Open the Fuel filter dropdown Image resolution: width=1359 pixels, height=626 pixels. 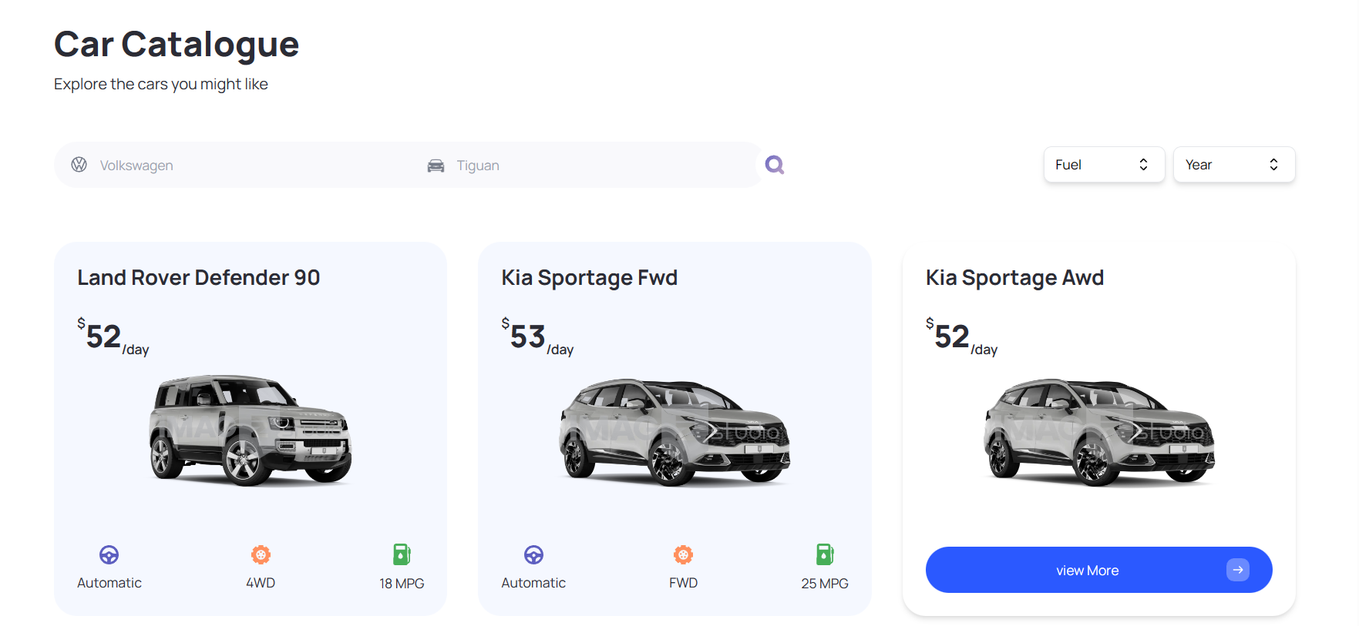coord(1103,165)
